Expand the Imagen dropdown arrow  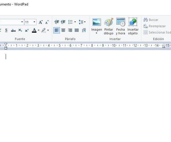[96, 33]
